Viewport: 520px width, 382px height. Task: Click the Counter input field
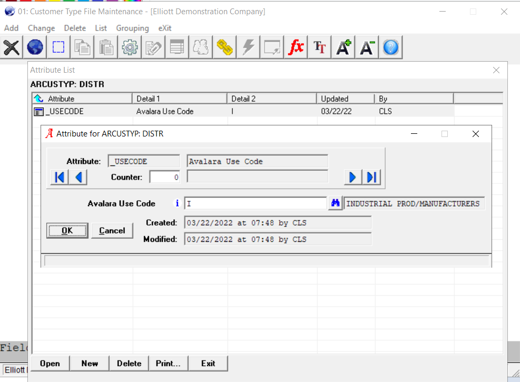click(165, 177)
